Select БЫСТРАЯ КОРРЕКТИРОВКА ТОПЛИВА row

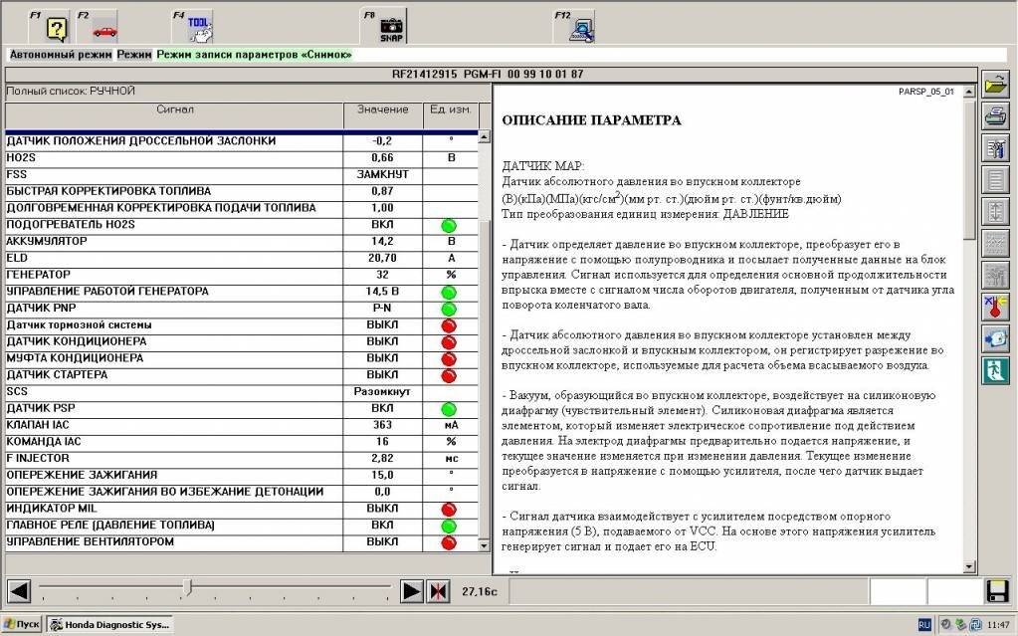click(x=242, y=192)
